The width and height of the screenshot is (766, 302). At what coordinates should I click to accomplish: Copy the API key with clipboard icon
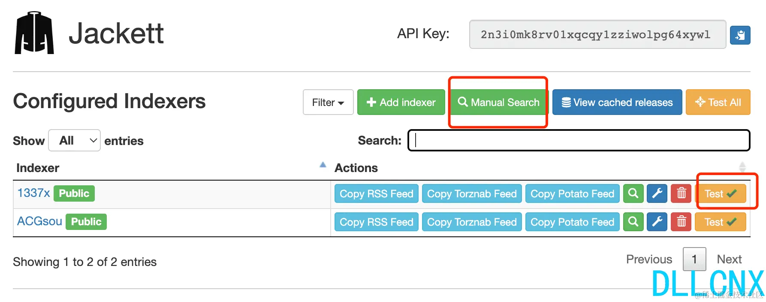[740, 35]
